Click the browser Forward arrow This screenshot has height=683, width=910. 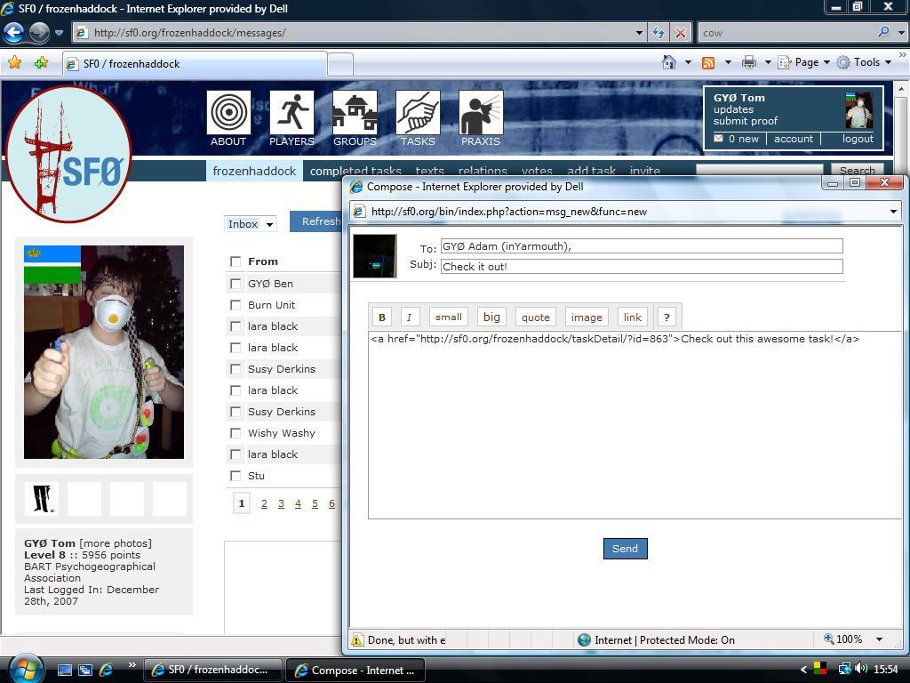pyautogui.click(x=39, y=32)
